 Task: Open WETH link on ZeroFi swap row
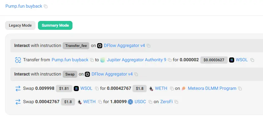point(89,102)
